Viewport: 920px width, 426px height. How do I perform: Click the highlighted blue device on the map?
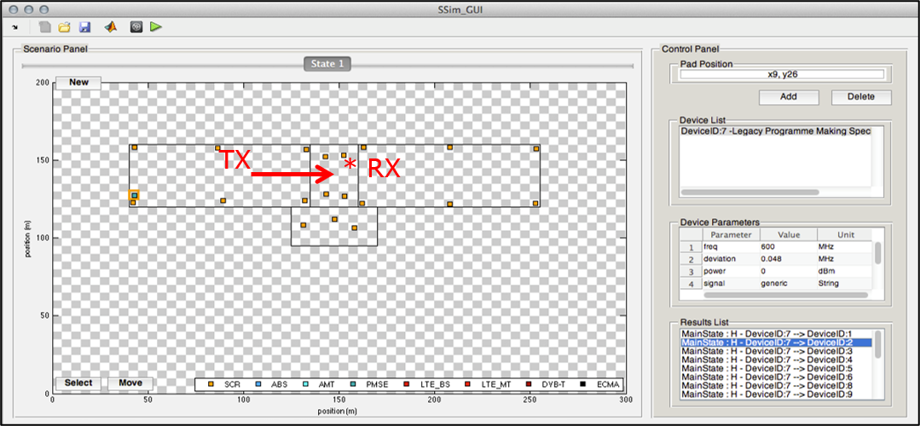pos(134,196)
